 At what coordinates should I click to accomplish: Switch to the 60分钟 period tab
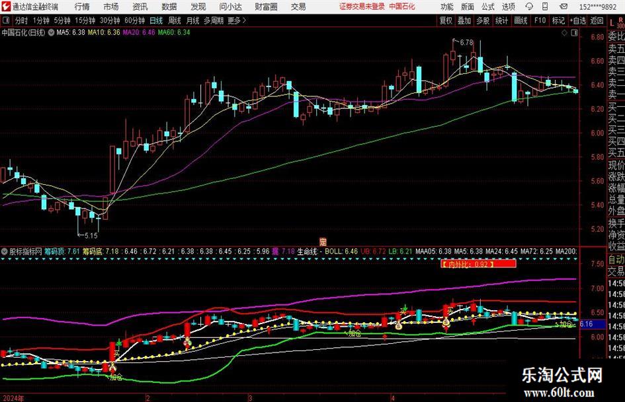[x=134, y=20]
